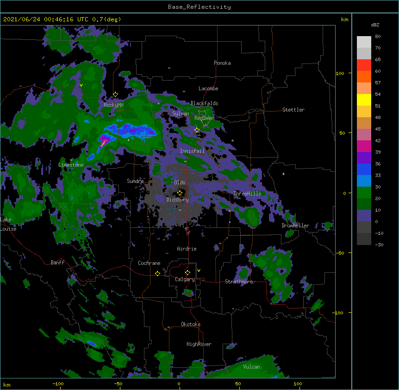Click the 100 tick label on the horizontal axis
Viewport: 399px width, 390px height.
coord(298,384)
